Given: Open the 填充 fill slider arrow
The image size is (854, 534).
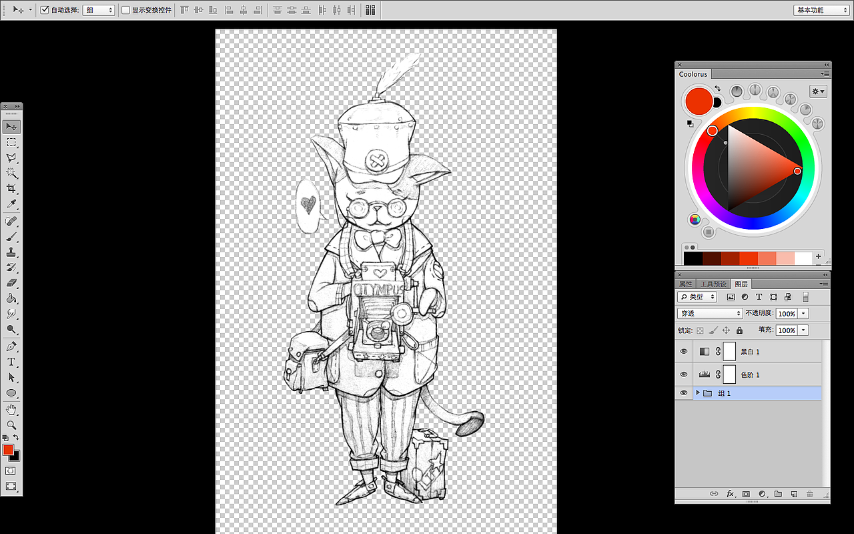Looking at the screenshot, I should tap(803, 330).
